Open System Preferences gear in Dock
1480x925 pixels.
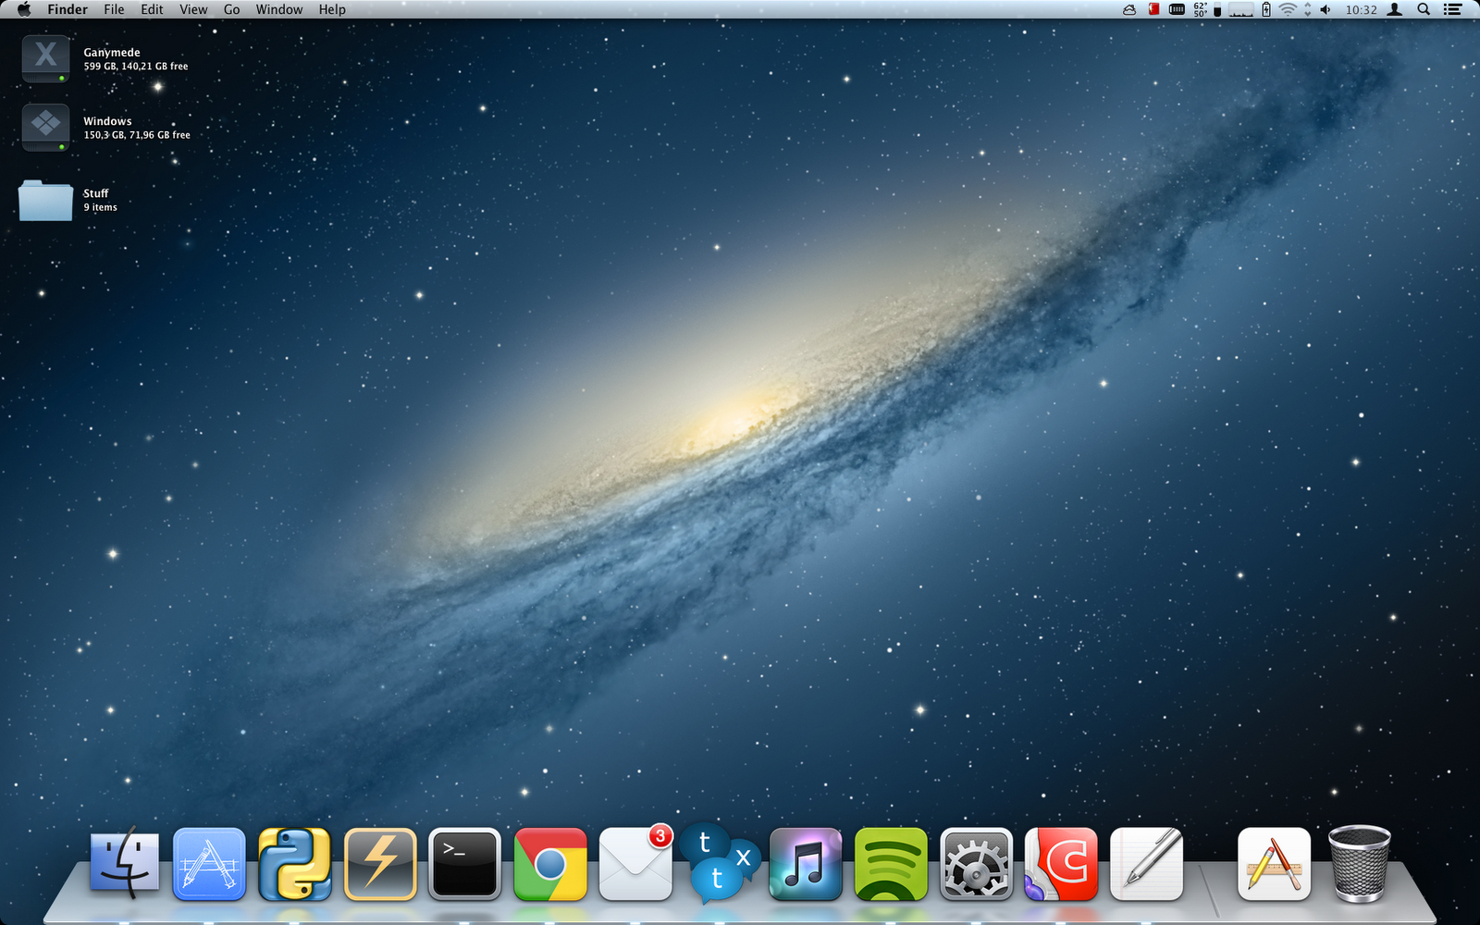(976, 864)
